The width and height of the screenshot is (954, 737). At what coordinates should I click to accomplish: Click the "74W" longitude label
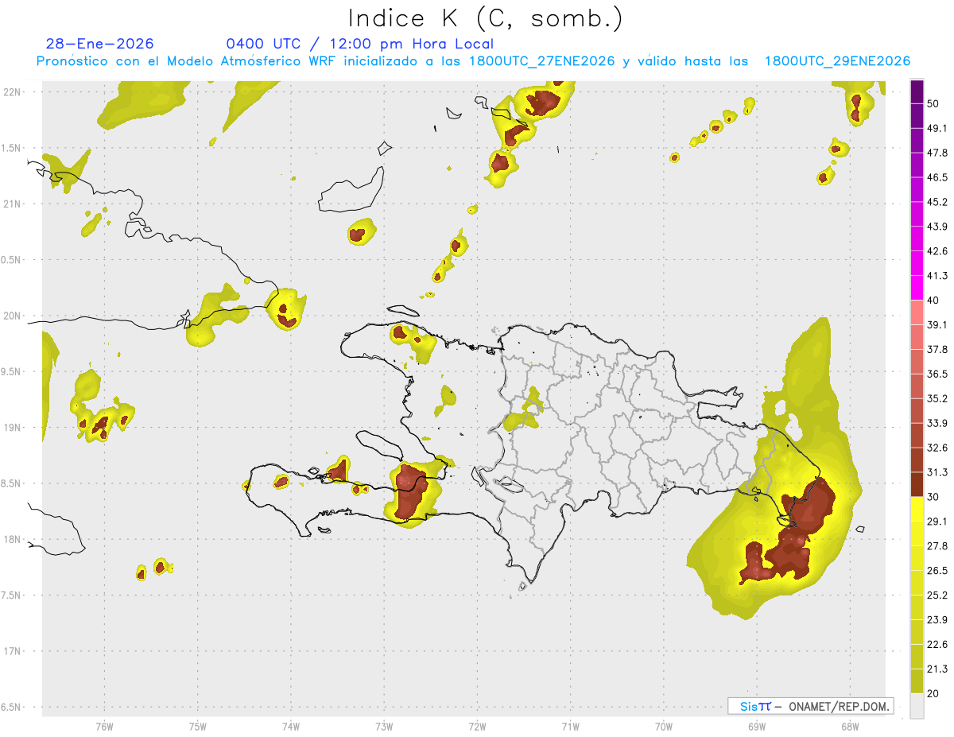(x=291, y=726)
